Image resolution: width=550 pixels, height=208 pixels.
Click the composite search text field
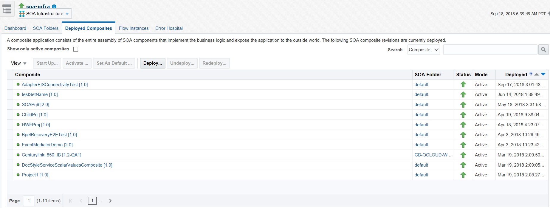[x=490, y=50]
